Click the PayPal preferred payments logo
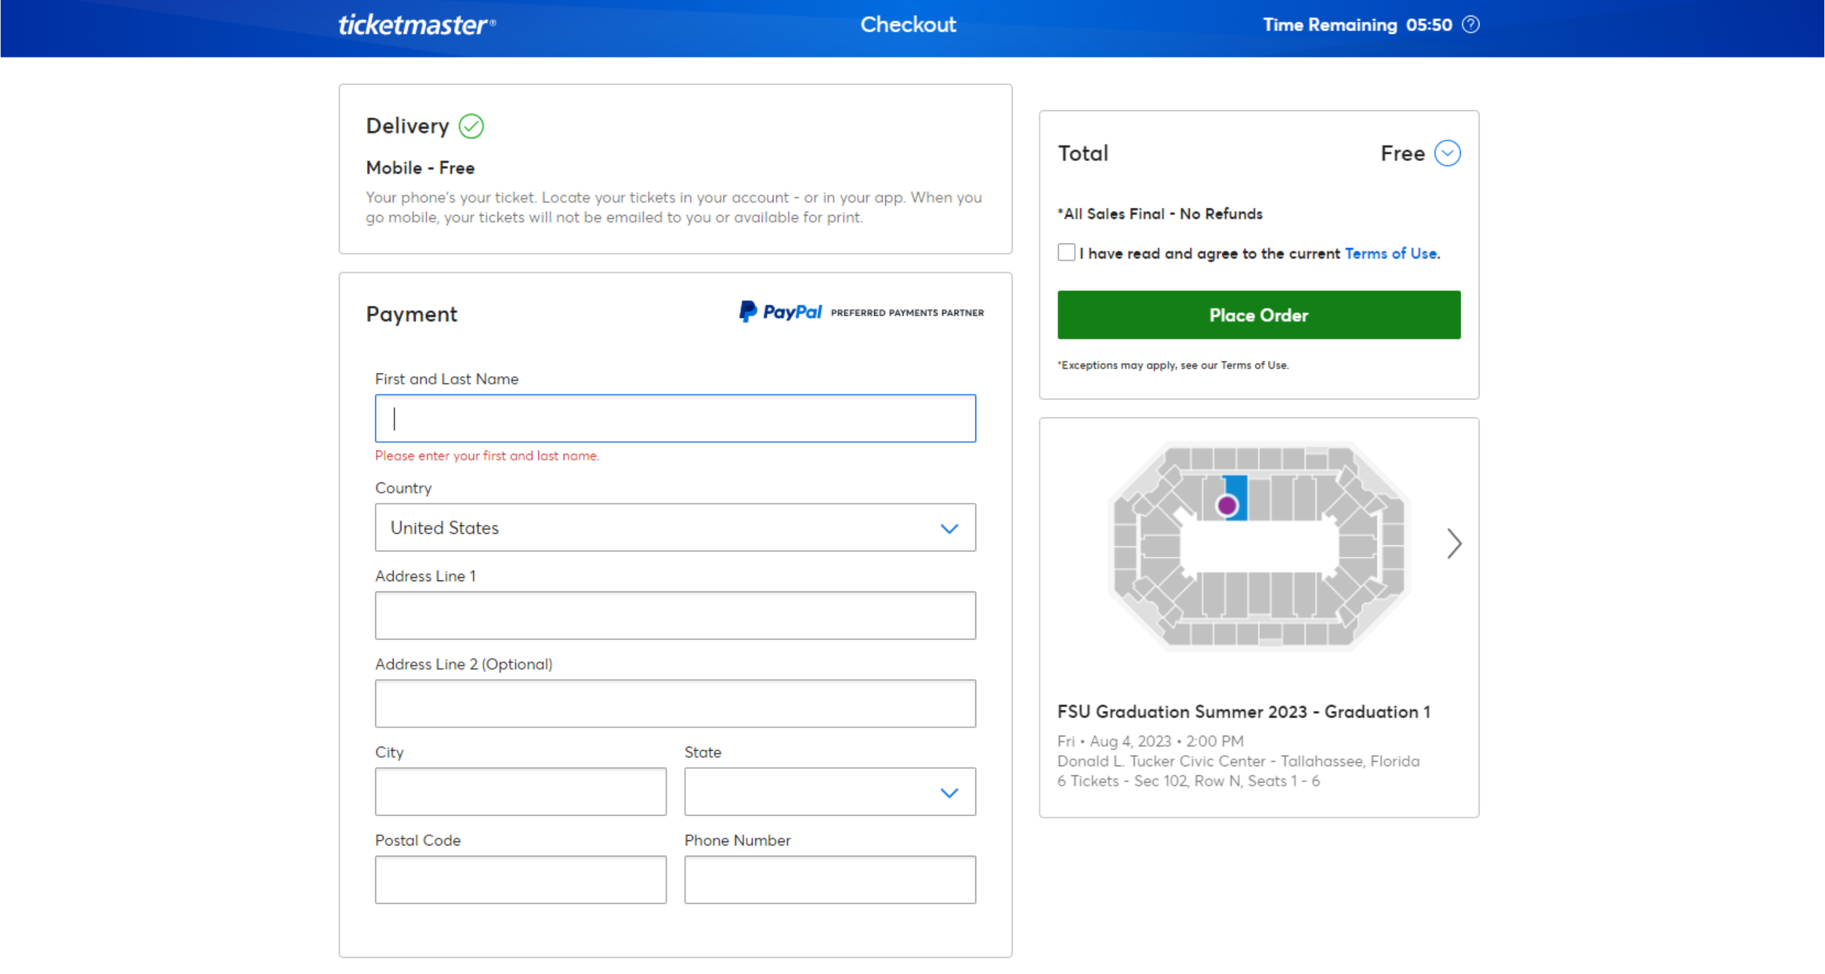 (779, 312)
